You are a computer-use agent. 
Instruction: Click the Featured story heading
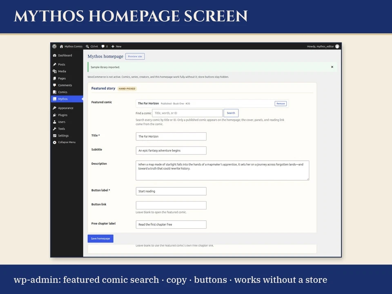pyautogui.click(x=103, y=88)
